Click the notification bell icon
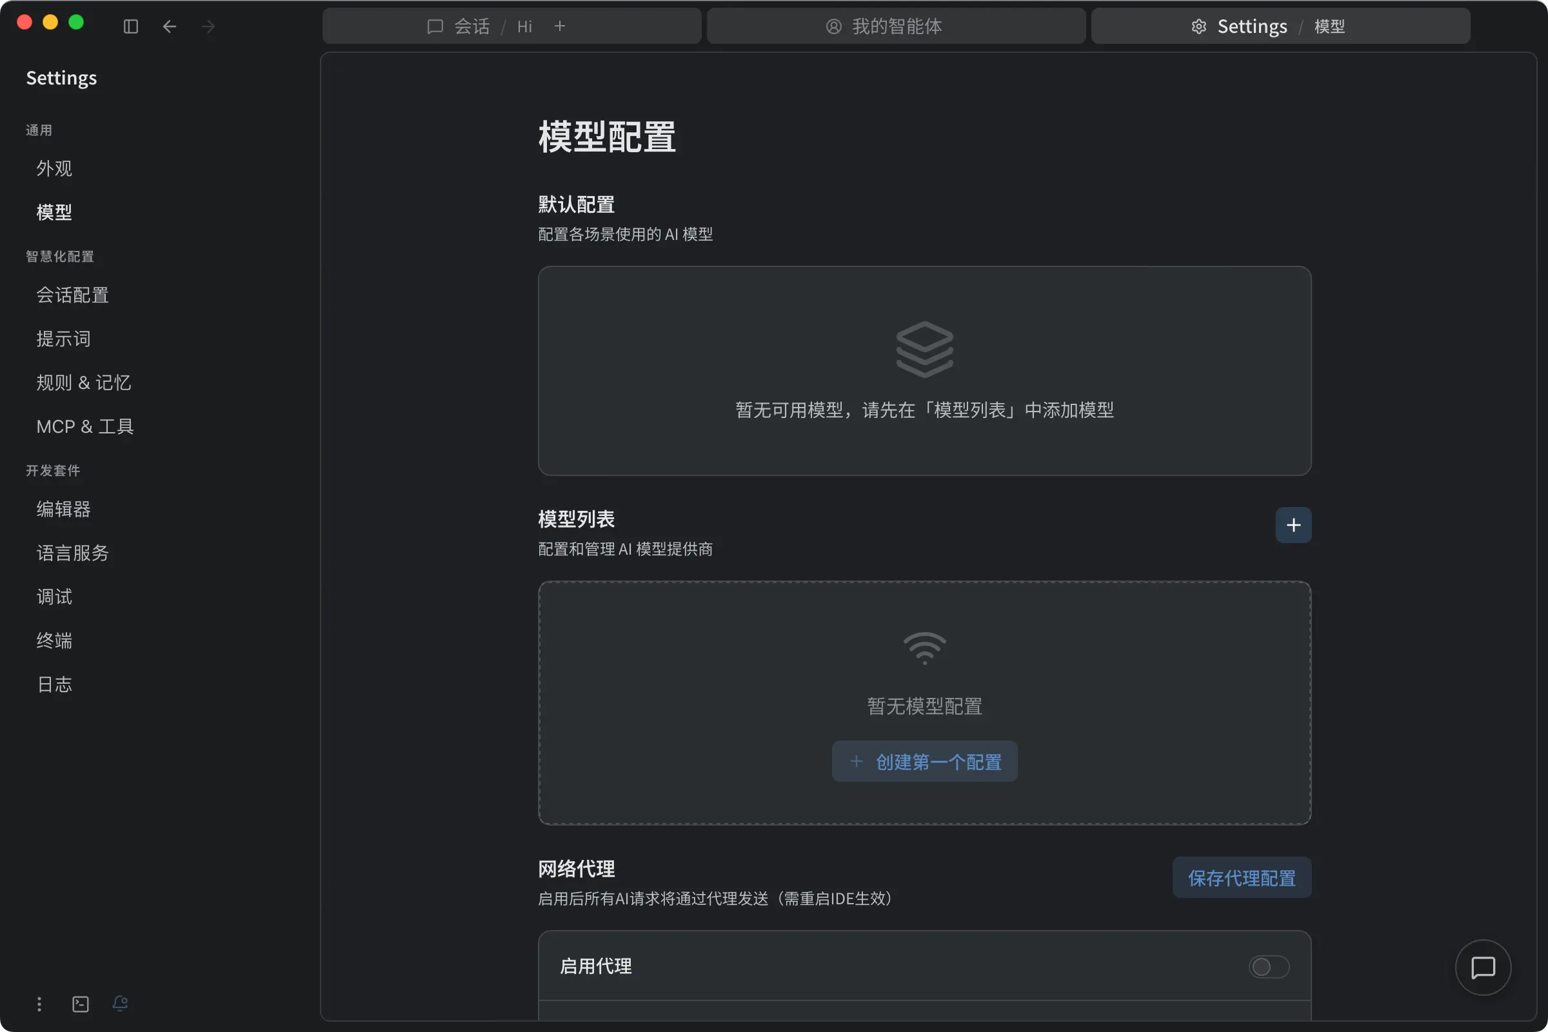The width and height of the screenshot is (1548, 1032). 120,1002
